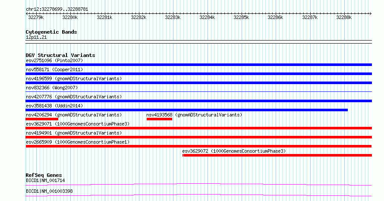This screenshot has width=384, height=201.
Task: Open variant label esv2751096 (Pinto2007)
Action: [54, 60]
